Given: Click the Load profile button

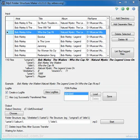Looking at the screenshot, I should [95, 94].
